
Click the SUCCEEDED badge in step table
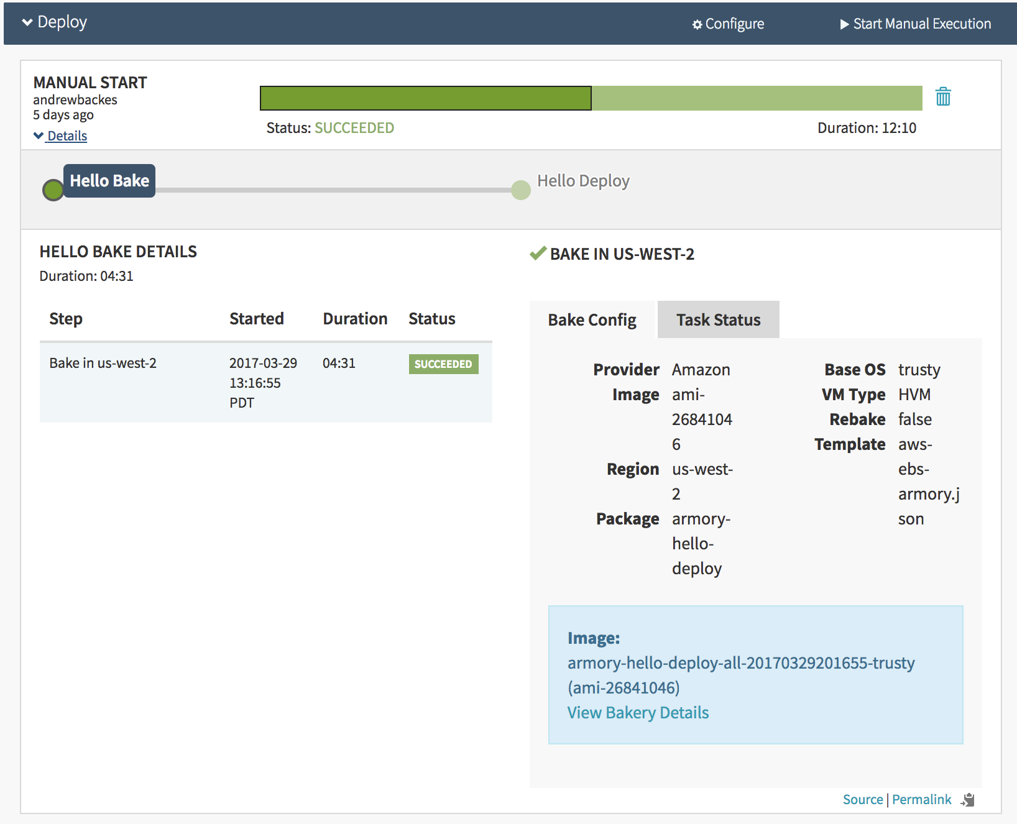(443, 364)
